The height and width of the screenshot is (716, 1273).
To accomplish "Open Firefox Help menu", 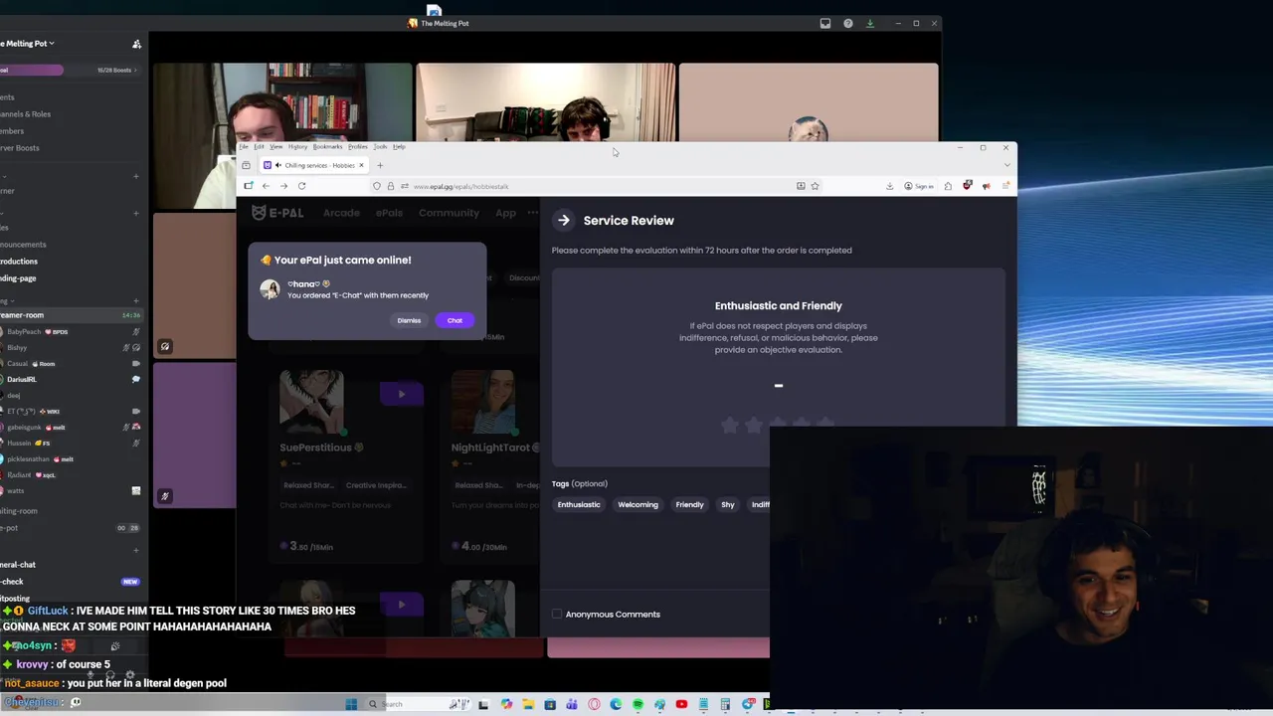I will coord(399,146).
